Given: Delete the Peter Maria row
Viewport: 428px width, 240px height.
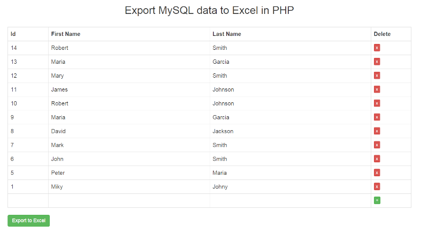Looking at the screenshot, I should click(x=377, y=172).
